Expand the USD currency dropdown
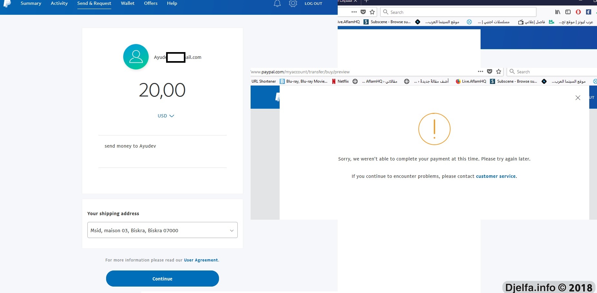This screenshot has width=597, height=293. pos(166,116)
